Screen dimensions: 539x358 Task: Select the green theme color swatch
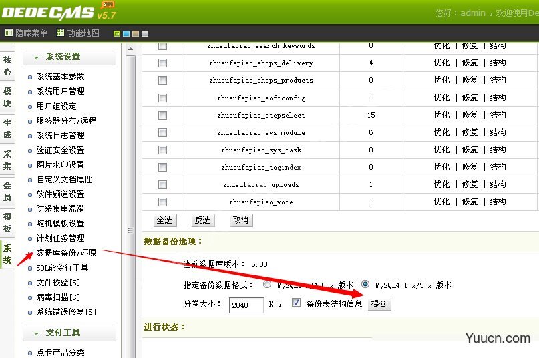(x=117, y=33)
